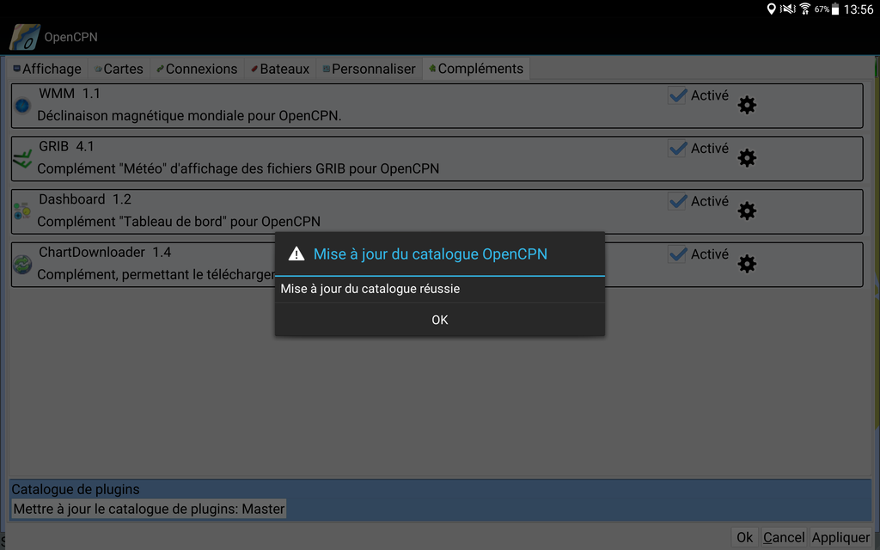Click the Appliquer button
This screenshot has width=880, height=550.
[x=840, y=538]
